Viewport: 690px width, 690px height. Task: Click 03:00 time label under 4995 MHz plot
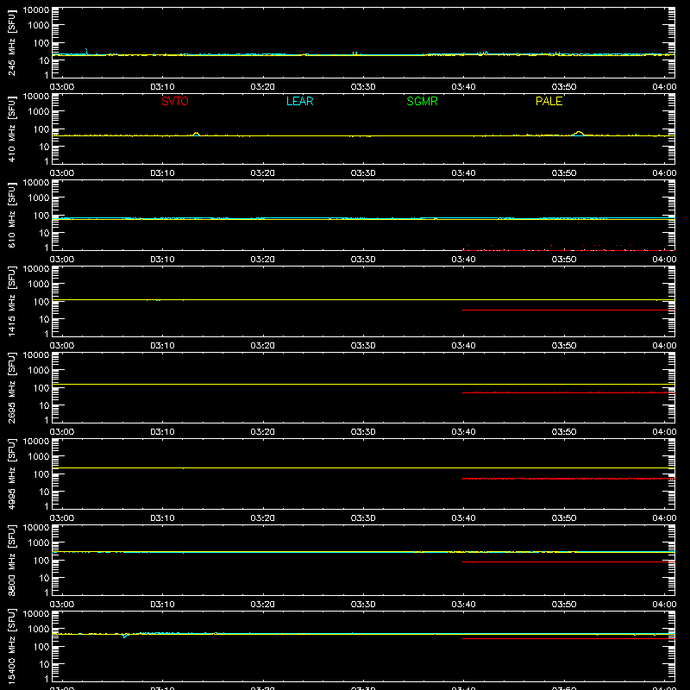tap(62, 518)
